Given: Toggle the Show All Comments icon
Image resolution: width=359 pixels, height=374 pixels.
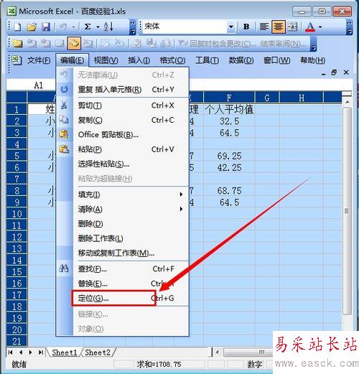Looking at the screenshot, I should tap(74, 43).
